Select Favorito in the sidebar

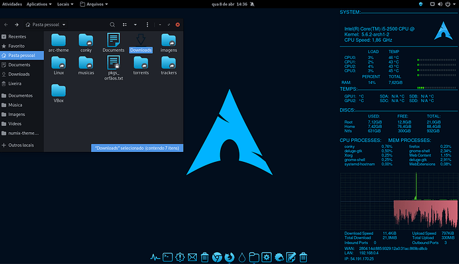22,46
